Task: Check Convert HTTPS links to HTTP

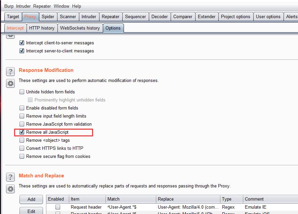Action: point(22,148)
